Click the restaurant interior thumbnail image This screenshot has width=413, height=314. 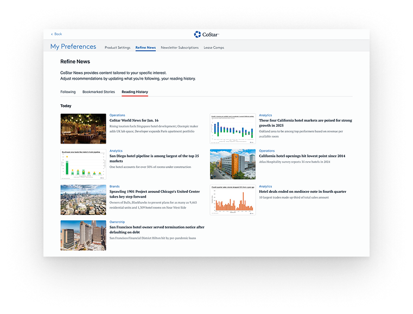pyautogui.click(x=83, y=128)
